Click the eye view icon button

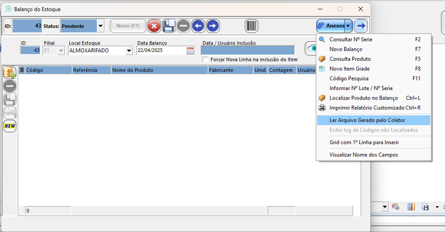click(x=310, y=49)
